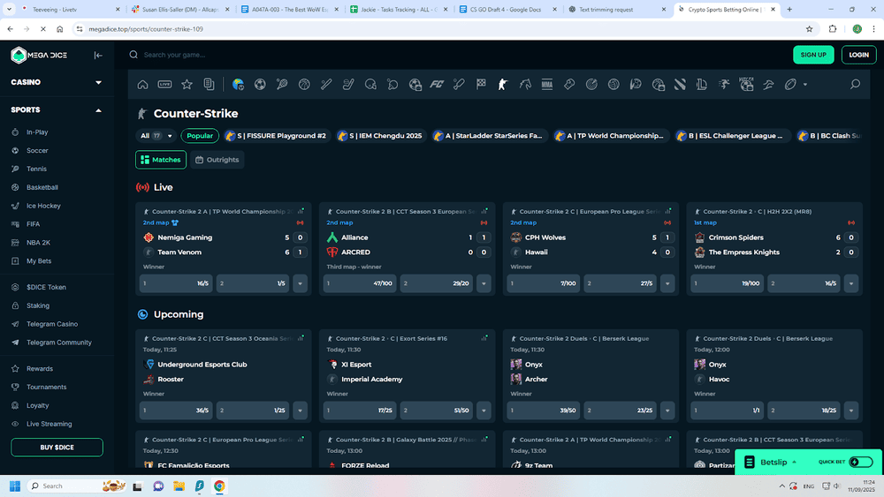Image resolution: width=884 pixels, height=497 pixels.
Task: Select the FC game icon
Action: click(437, 85)
